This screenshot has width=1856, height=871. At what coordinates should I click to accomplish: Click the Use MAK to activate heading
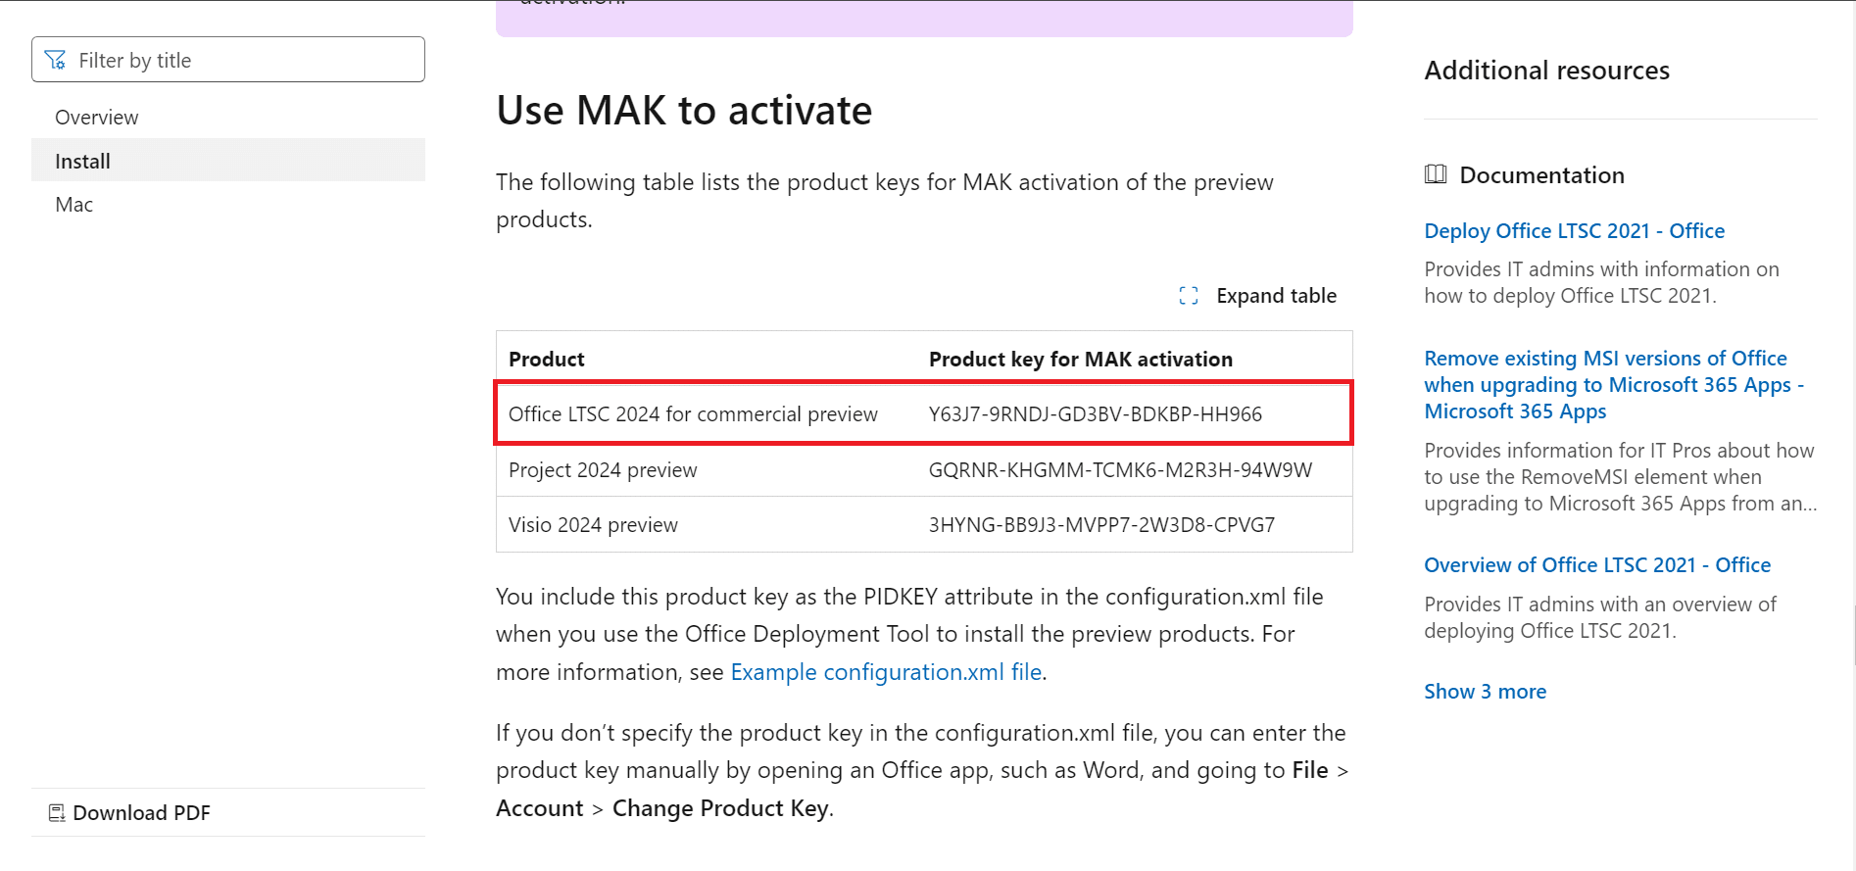(684, 111)
